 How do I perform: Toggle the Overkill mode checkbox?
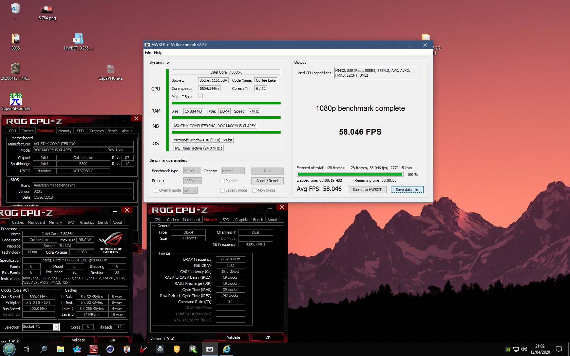pos(156,191)
